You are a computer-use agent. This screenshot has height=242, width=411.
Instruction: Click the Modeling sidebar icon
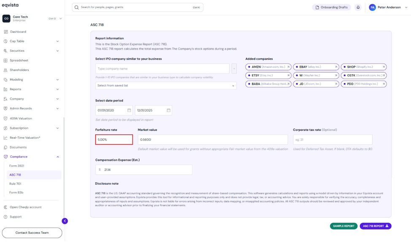(x=5, y=80)
